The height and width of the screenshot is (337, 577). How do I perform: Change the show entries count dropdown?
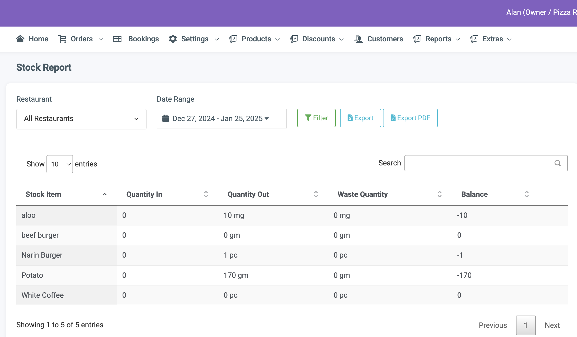pos(60,164)
